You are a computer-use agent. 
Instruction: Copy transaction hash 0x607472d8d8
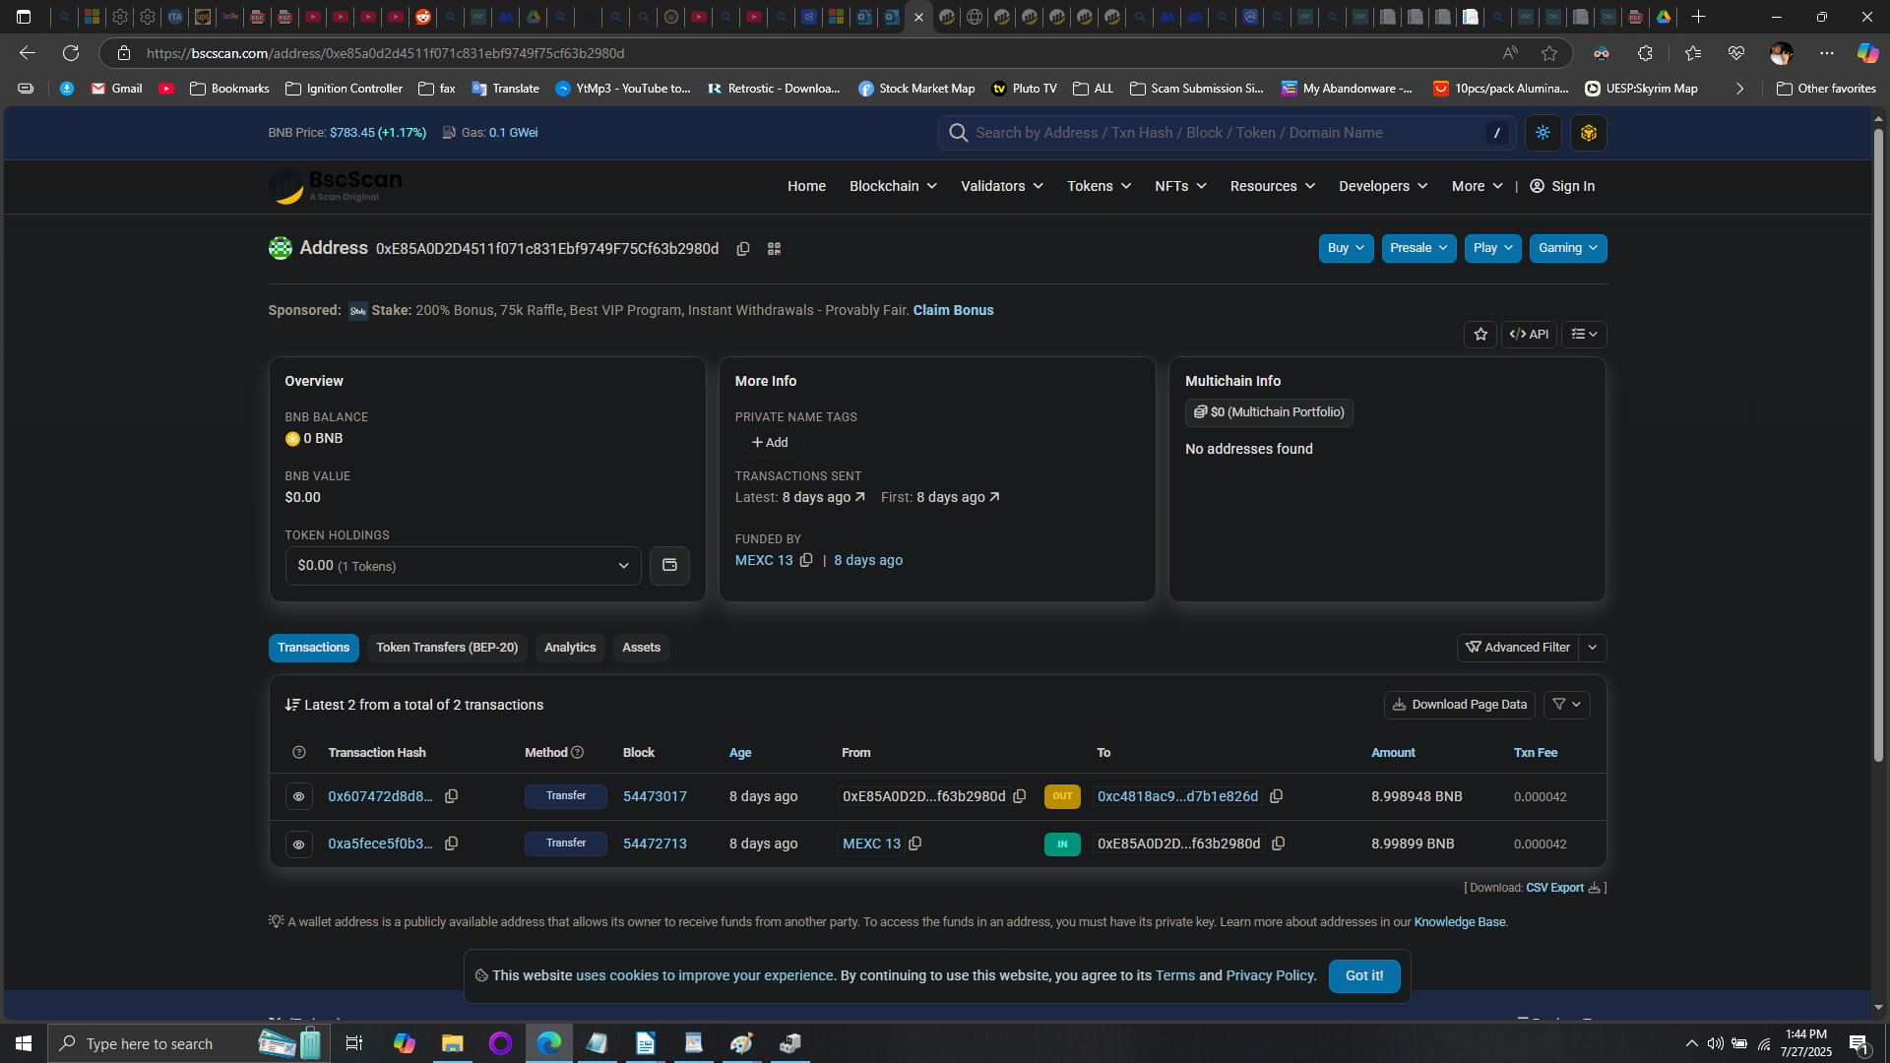[451, 796]
